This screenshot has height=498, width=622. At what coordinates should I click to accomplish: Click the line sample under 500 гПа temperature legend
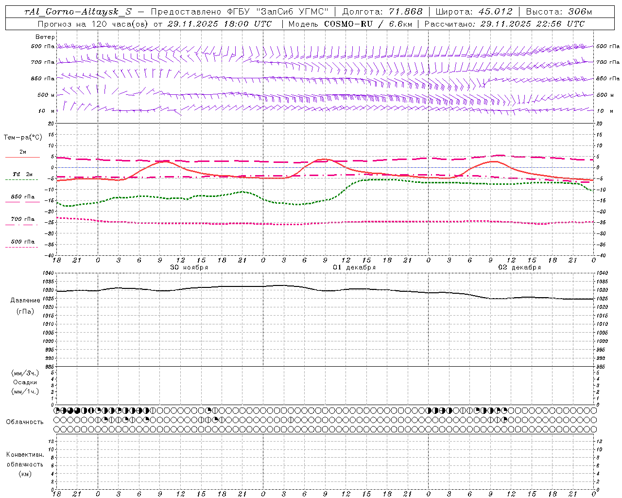click(21, 247)
